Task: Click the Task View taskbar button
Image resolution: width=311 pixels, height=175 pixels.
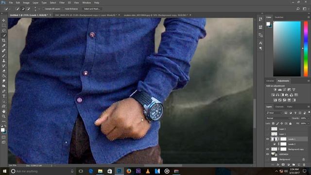Action: [x=81, y=171]
